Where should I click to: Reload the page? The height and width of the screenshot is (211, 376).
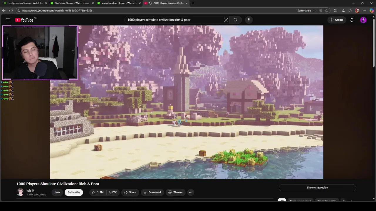click(x=11, y=11)
